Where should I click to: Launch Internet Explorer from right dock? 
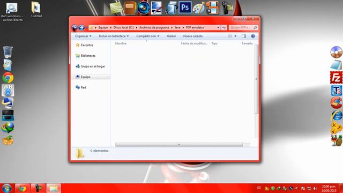pos(337,115)
